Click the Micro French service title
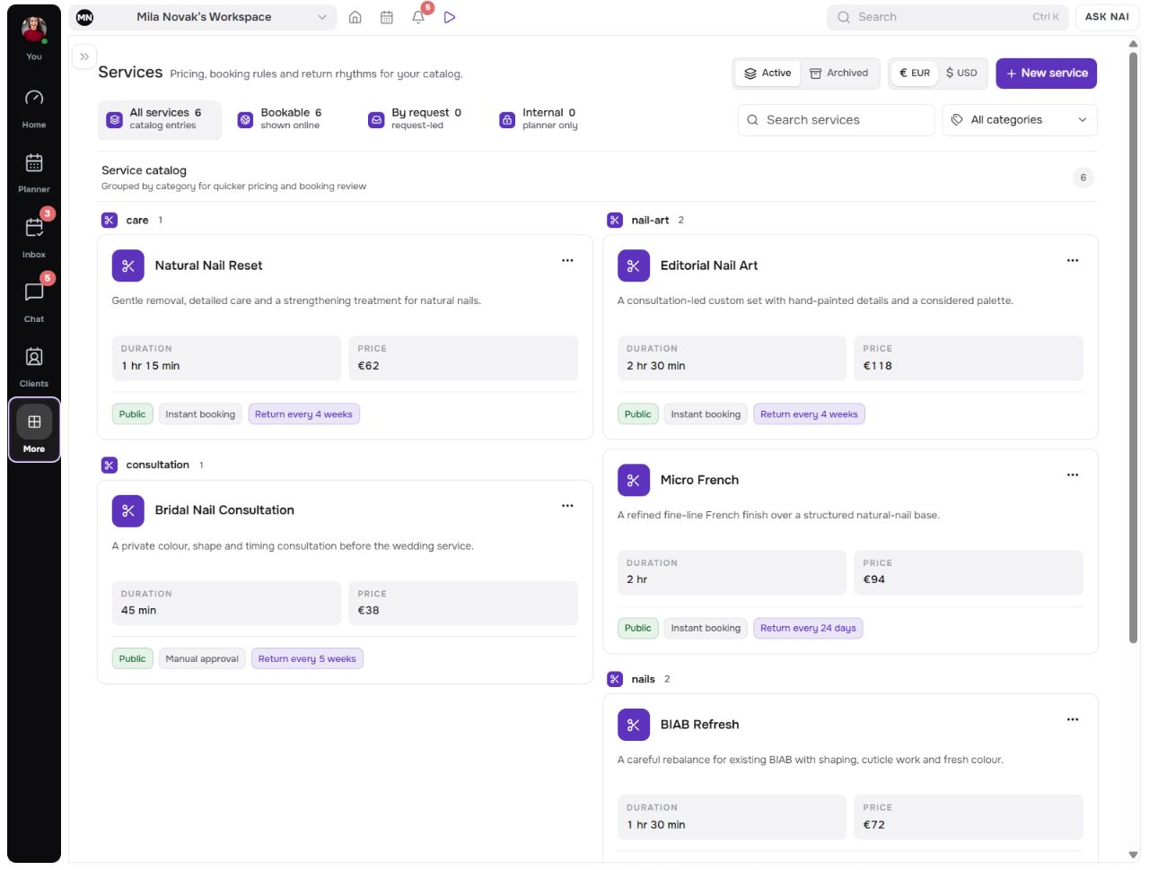 point(699,480)
